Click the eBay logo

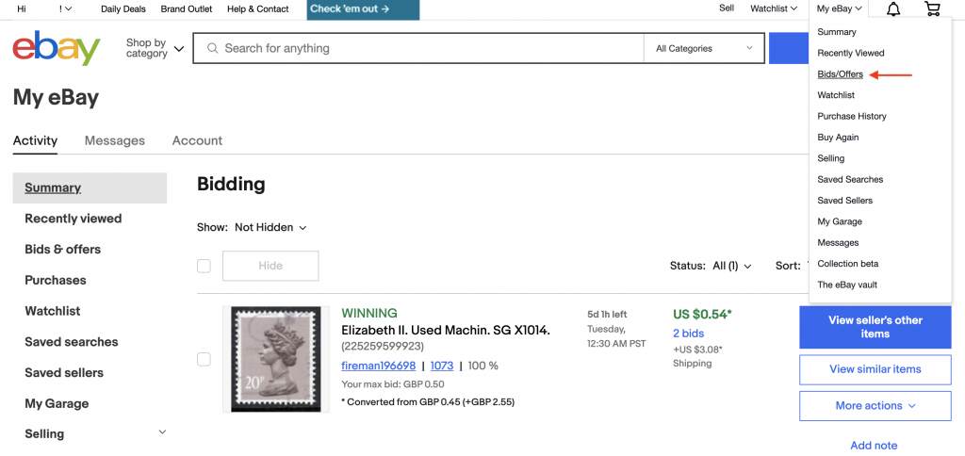point(57,48)
